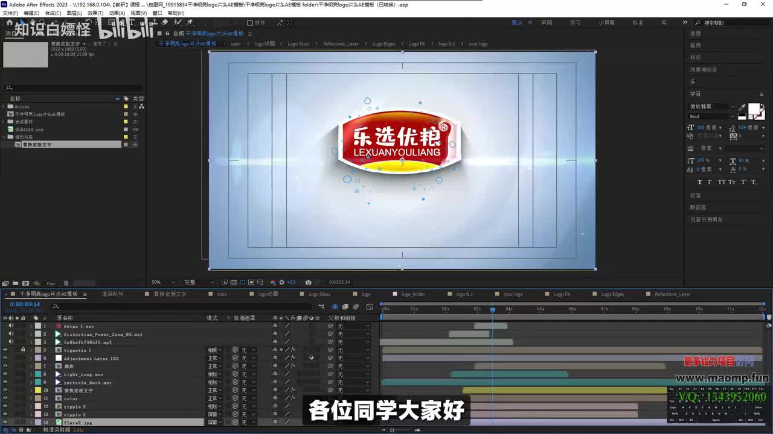Hide the particle_Dust.mov layer
Image resolution: width=773 pixels, height=434 pixels.
tap(5, 382)
